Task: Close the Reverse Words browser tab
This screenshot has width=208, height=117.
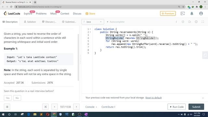Action: coord(30,2)
